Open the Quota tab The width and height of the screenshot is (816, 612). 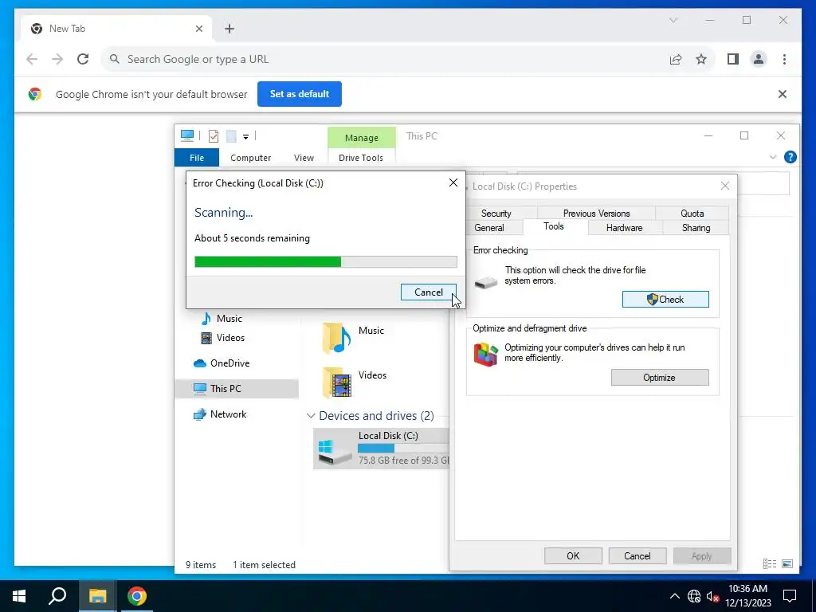[x=692, y=214]
